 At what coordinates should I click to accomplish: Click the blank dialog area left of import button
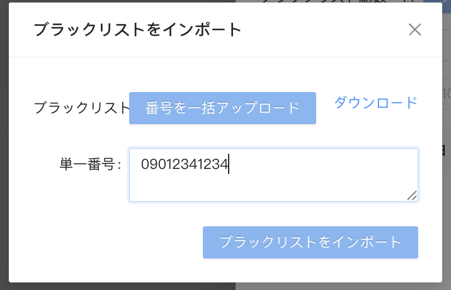click(x=107, y=243)
